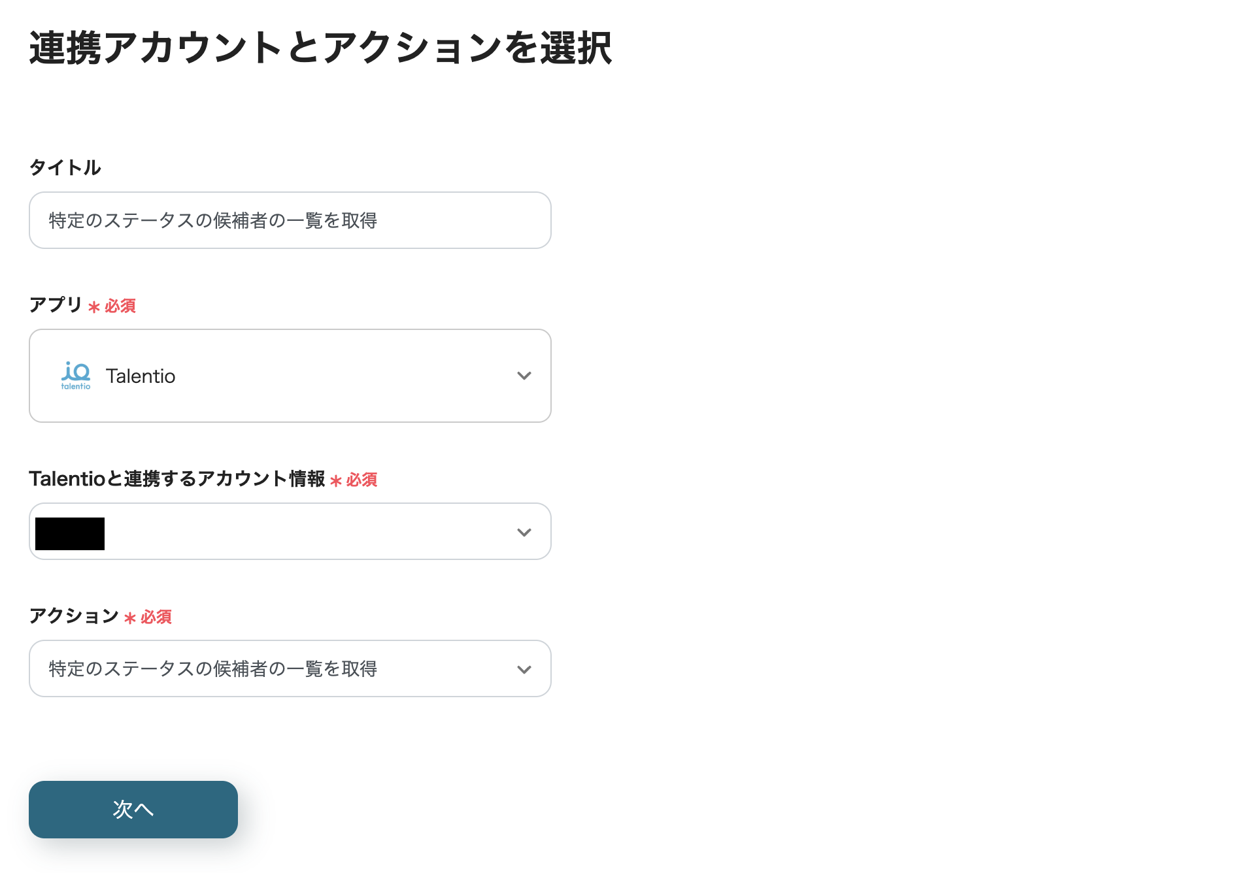Click the 必須 label beside アプリ
This screenshot has width=1259, height=873.
coord(120,306)
